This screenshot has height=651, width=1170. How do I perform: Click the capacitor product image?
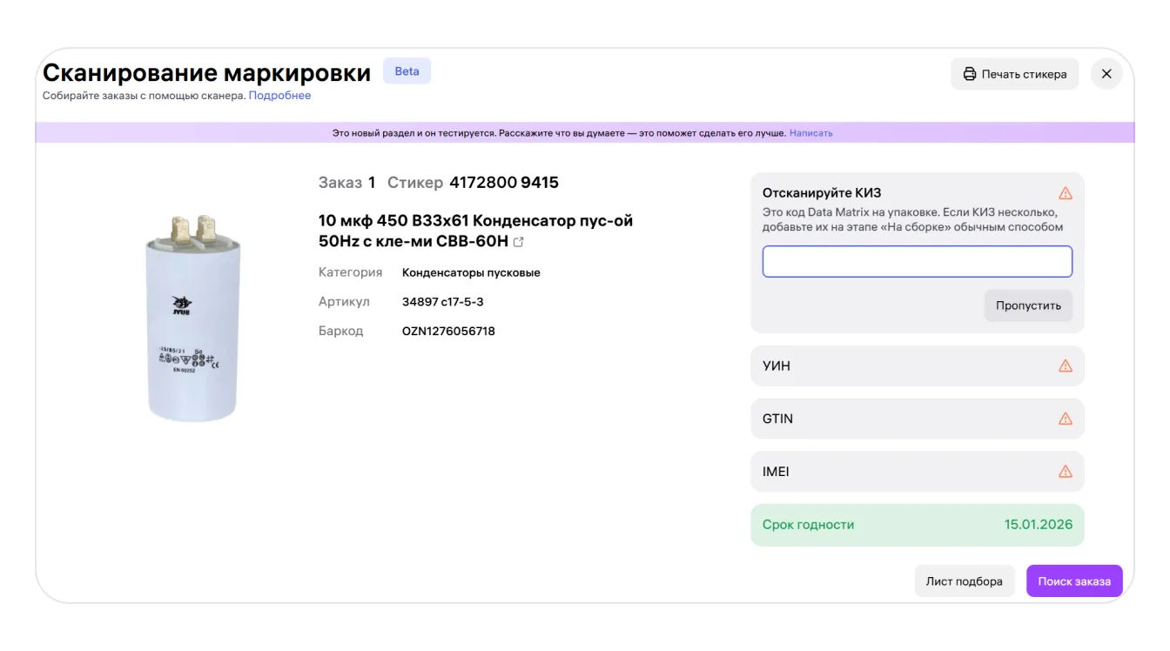(x=192, y=319)
